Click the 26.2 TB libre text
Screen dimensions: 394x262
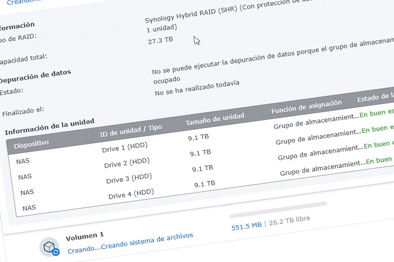click(289, 221)
